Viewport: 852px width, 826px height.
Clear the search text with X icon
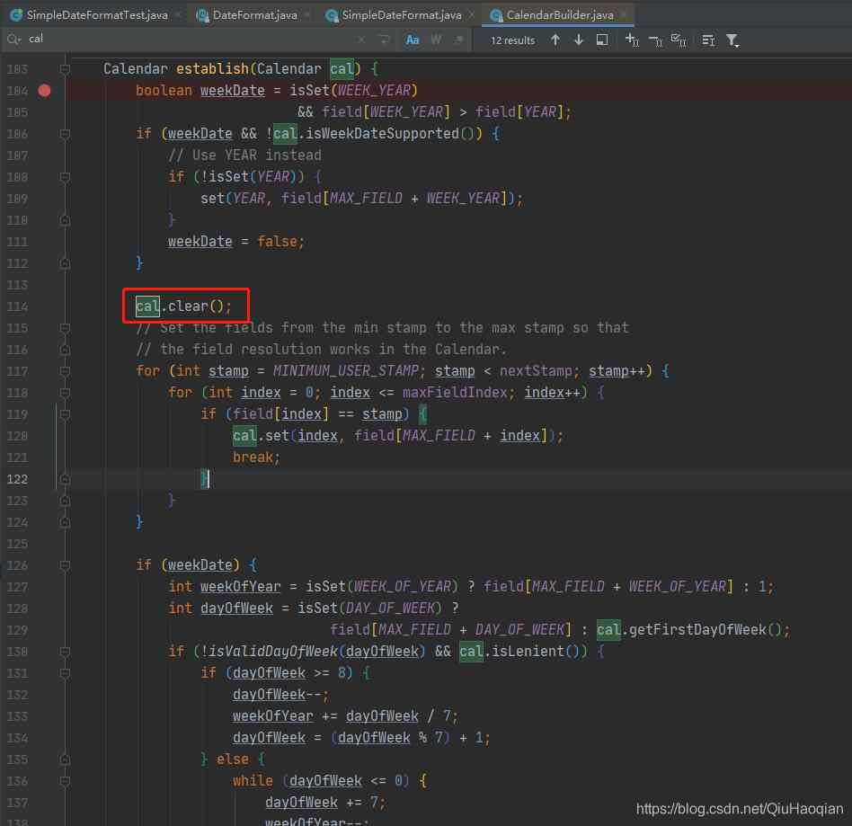pos(361,40)
